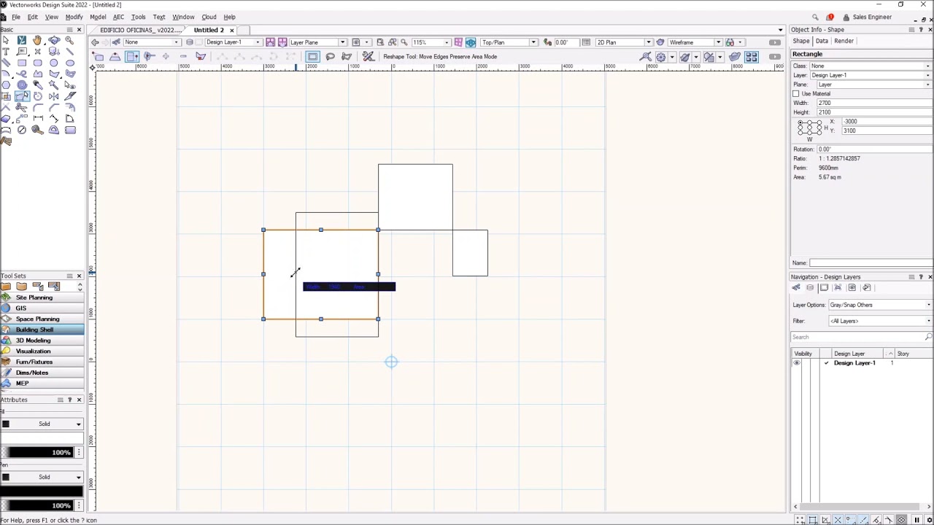Choose the Text tool in Basic palette

point(6,51)
